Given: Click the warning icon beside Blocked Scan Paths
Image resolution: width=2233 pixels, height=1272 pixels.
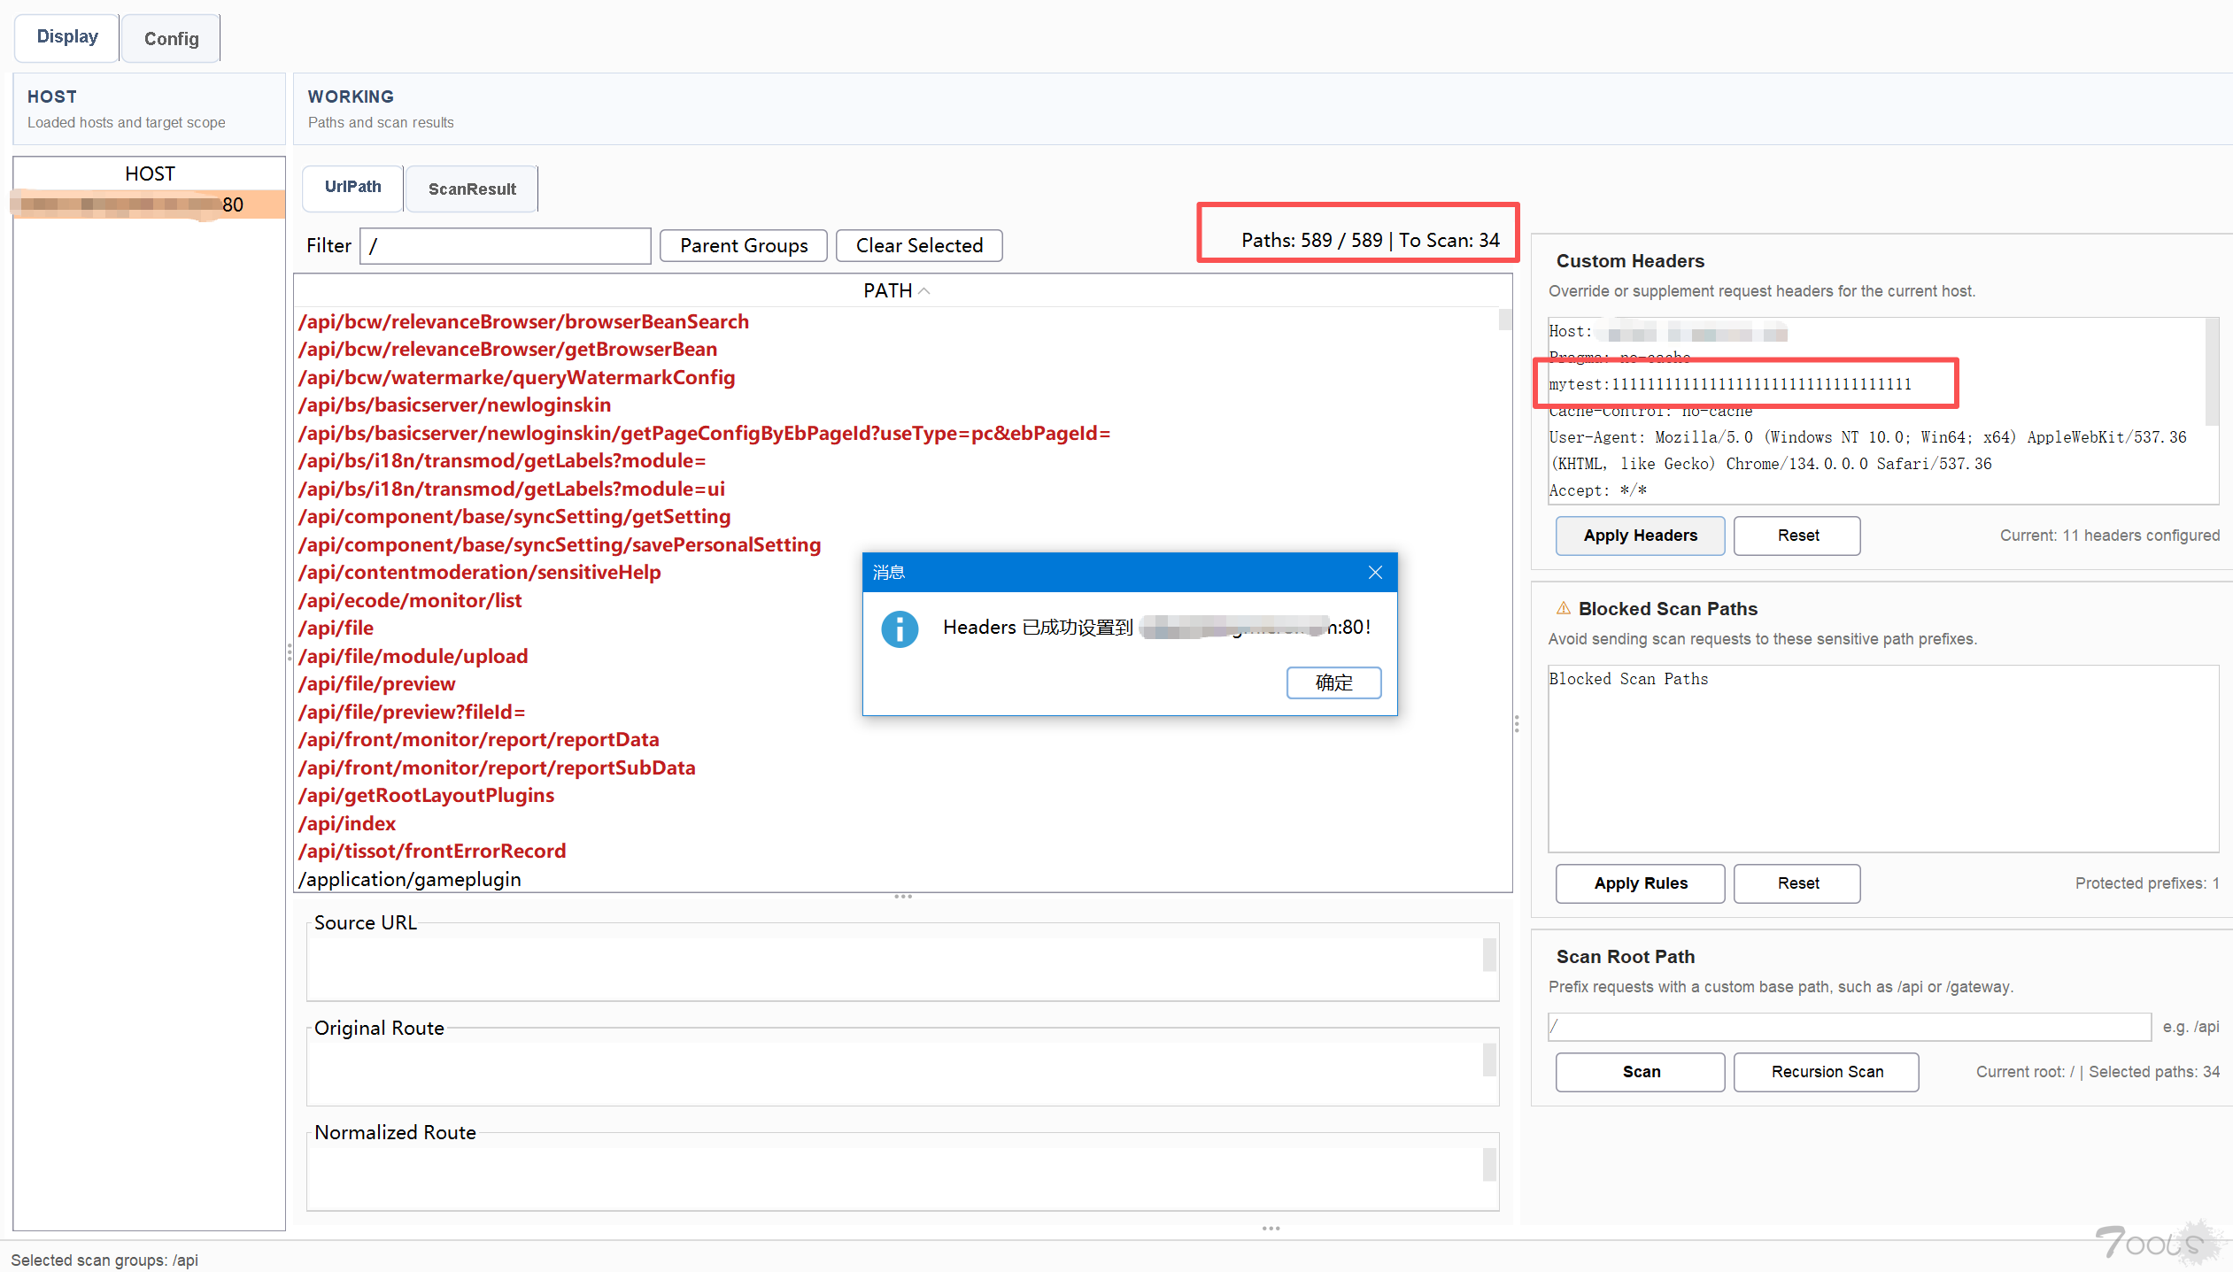Looking at the screenshot, I should point(1563,608).
